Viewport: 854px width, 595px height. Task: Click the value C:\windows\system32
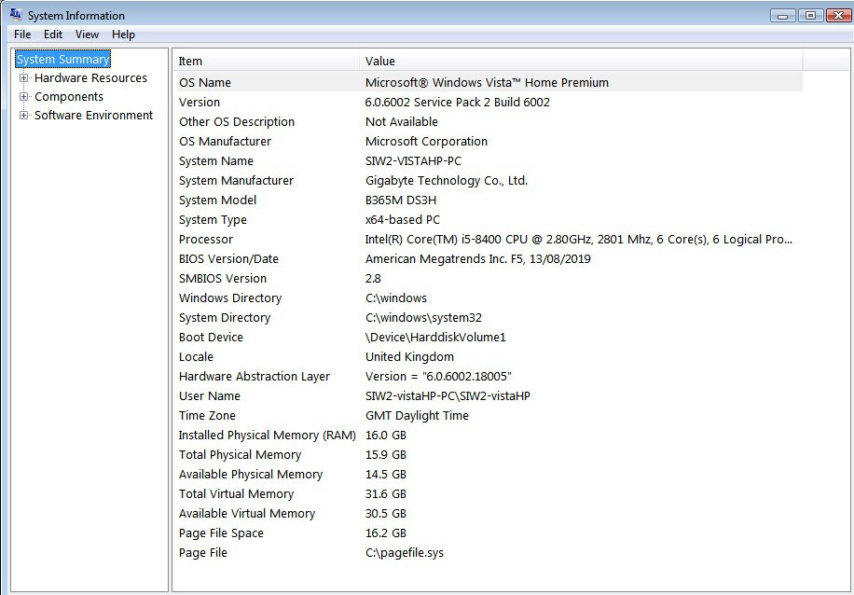pos(423,318)
